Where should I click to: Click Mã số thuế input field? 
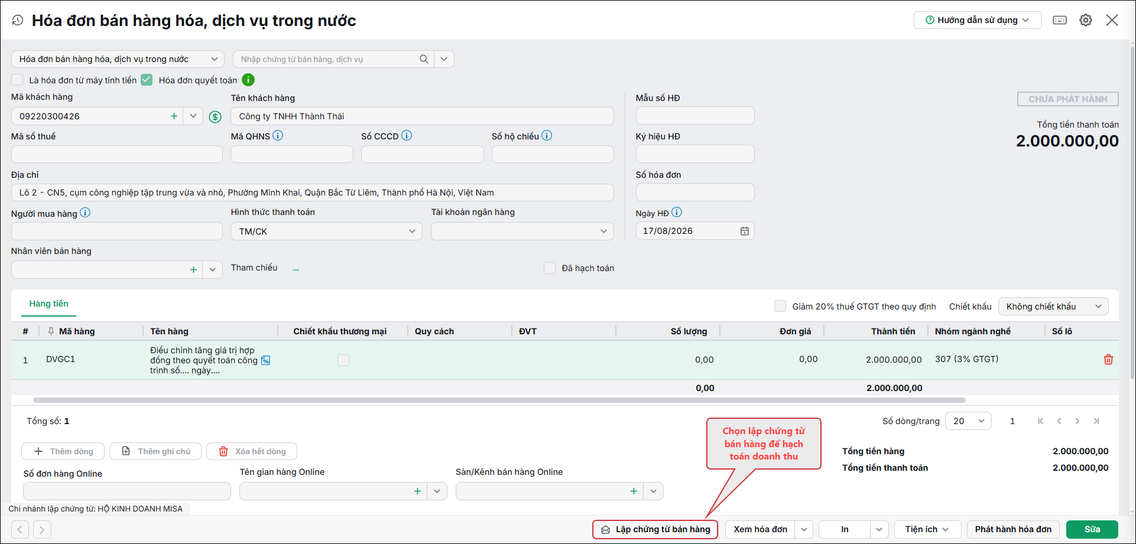(117, 154)
